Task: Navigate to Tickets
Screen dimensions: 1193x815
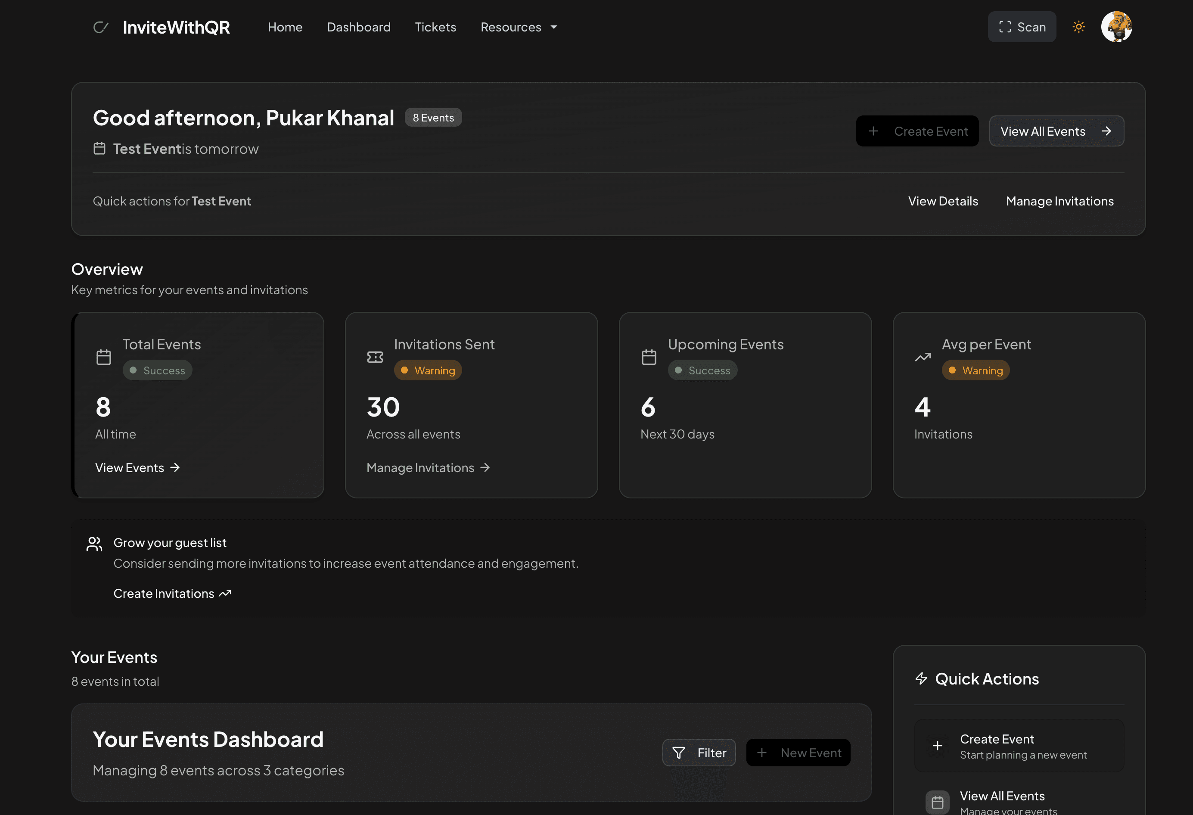Action: [435, 27]
